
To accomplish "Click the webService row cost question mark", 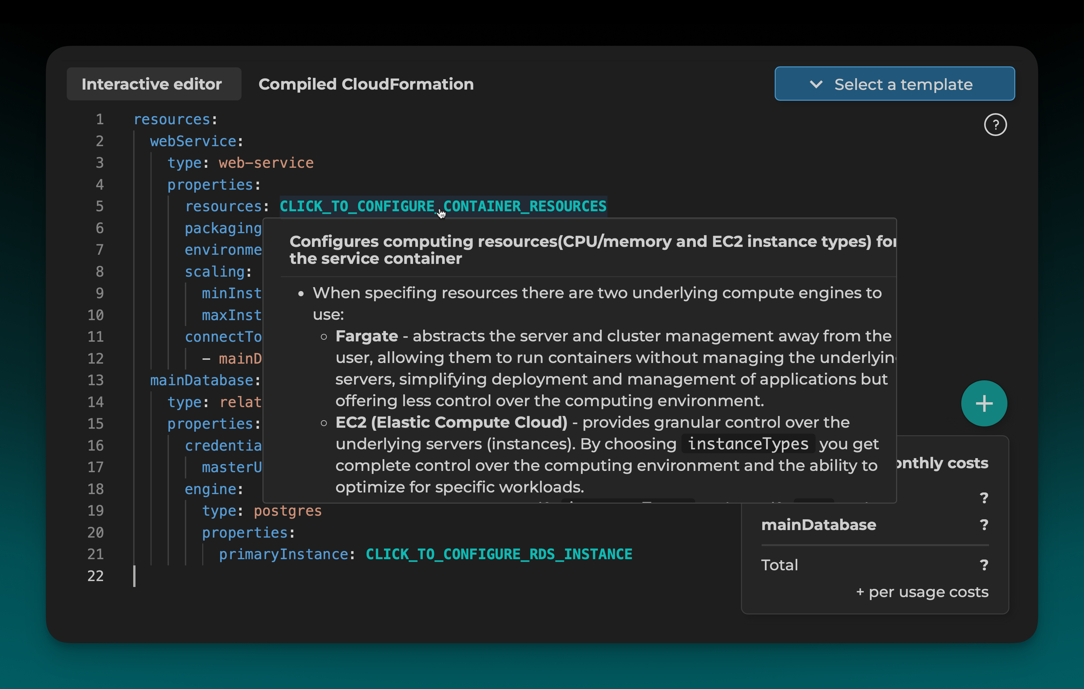I will 984,498.
